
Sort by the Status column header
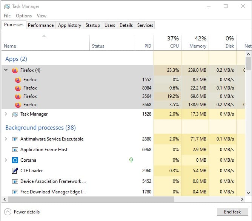(x=112, y=43)
